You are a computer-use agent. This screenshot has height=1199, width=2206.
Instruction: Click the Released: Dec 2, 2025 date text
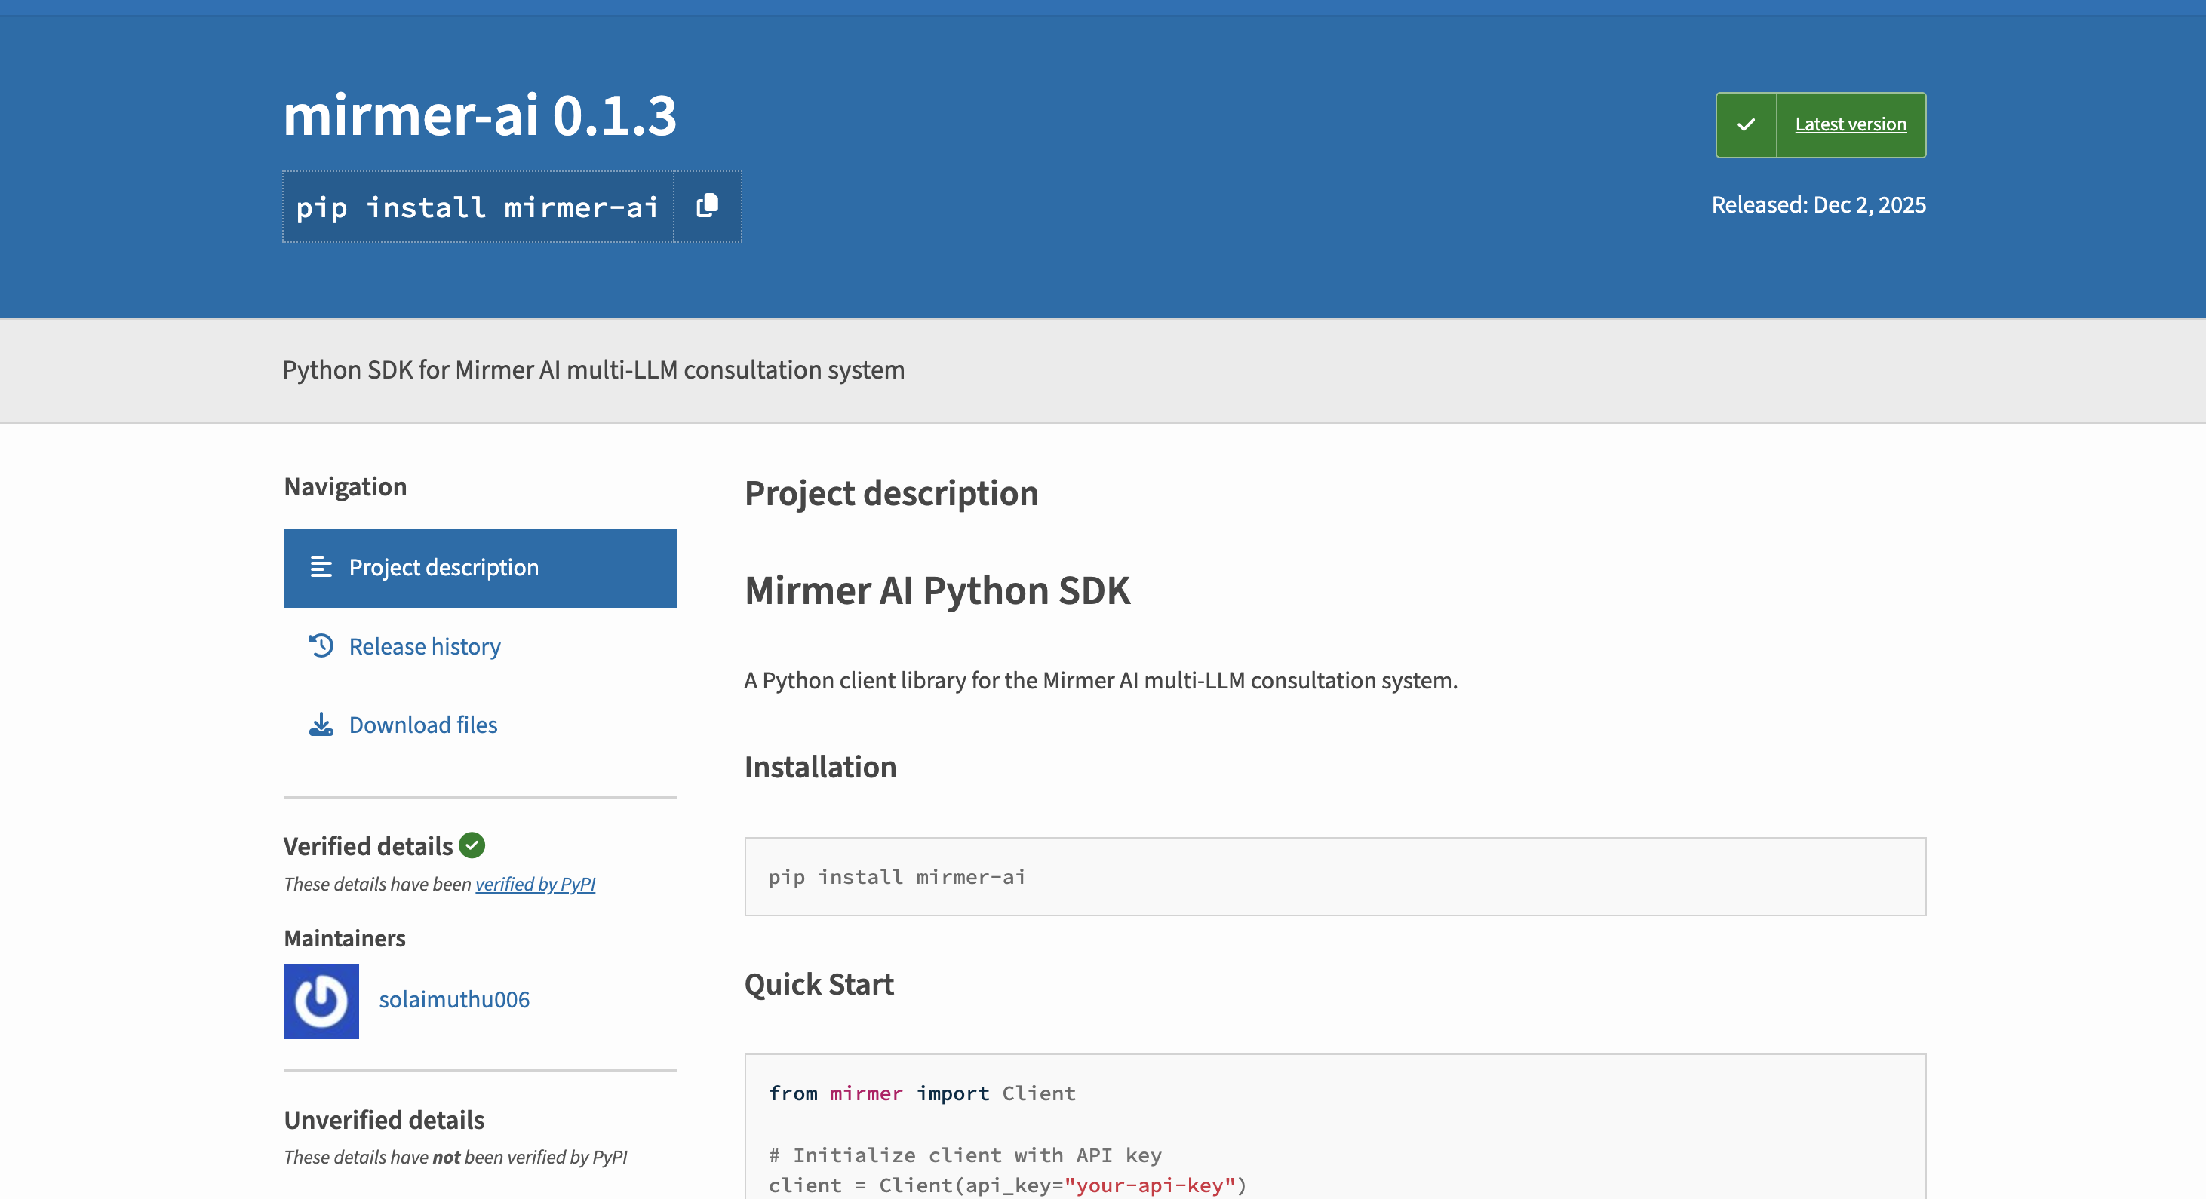1818,205
